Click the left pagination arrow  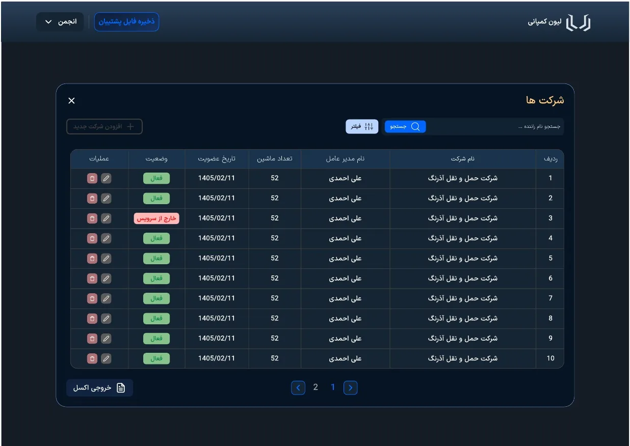298,388
